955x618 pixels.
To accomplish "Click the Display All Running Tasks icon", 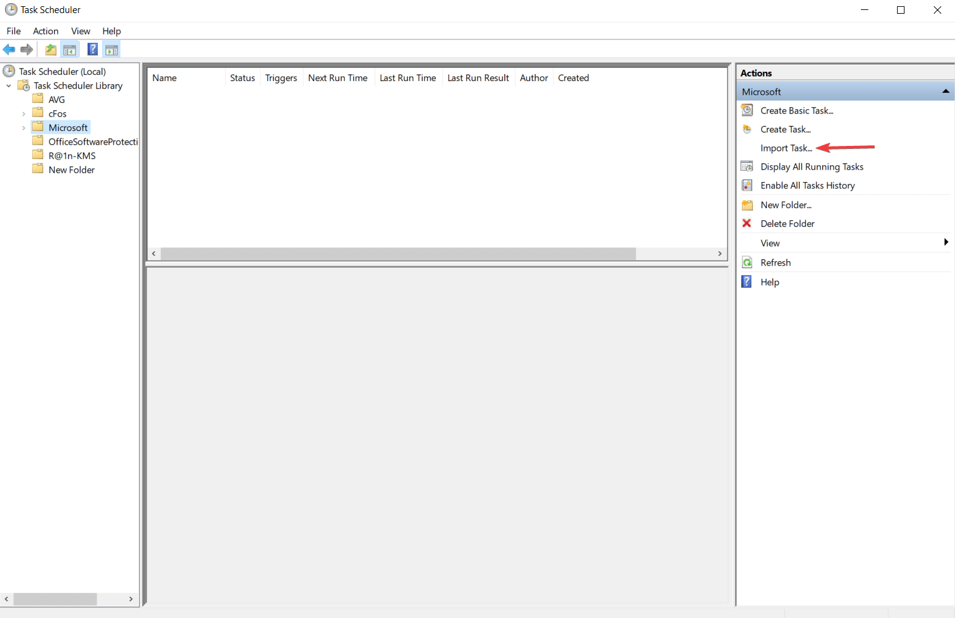I will [x=746, y=166].
